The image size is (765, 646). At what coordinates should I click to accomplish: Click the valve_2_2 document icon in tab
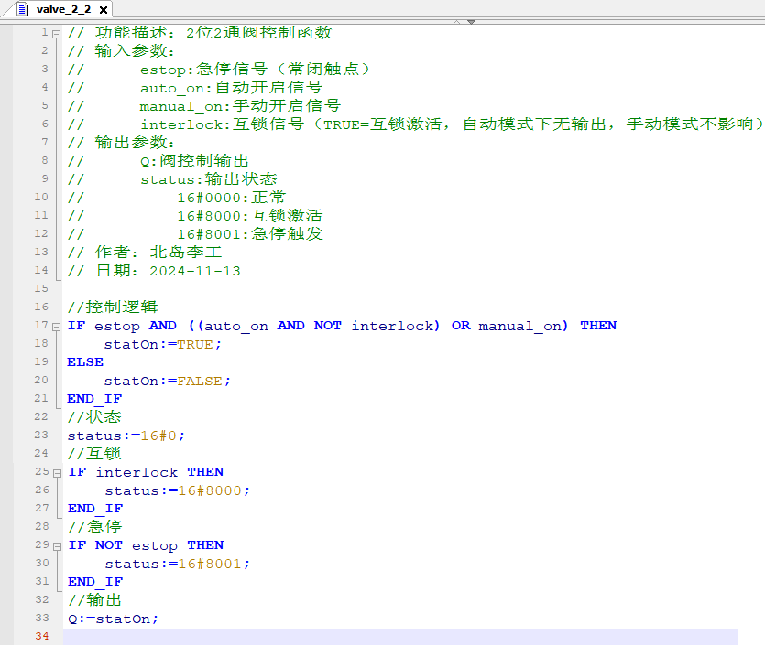22,9
